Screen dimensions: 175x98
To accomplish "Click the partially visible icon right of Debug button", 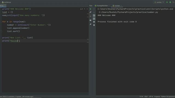I will click(174, 2).
